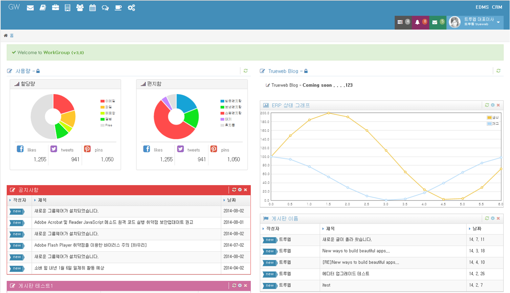Open the calendar icon in top navigation
Screen dimensions: 510x293
[92, 8]
